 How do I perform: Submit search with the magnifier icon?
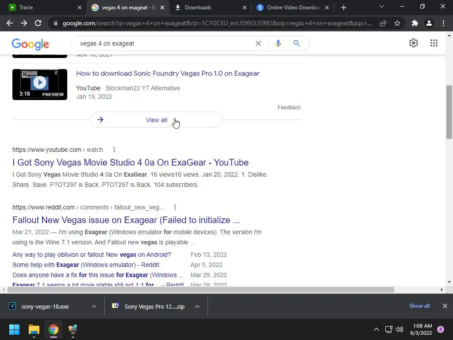(x=296, y=43)
